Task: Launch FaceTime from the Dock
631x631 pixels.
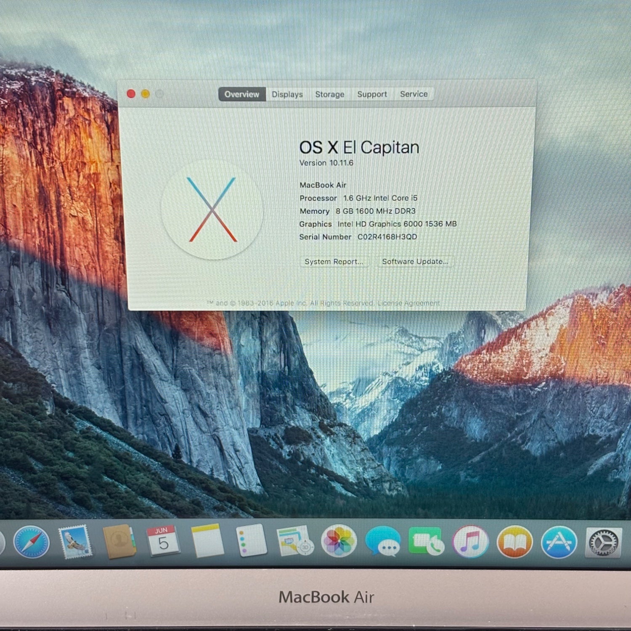Action: (427, 541)
